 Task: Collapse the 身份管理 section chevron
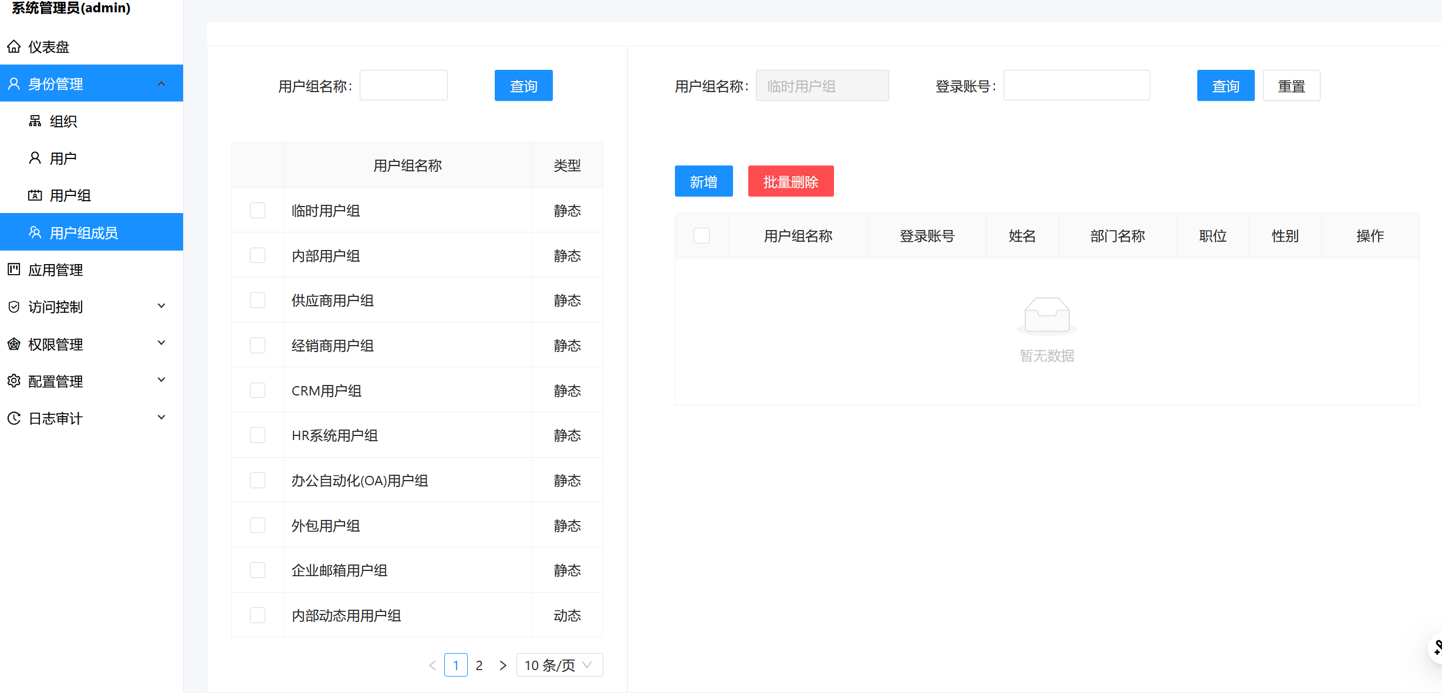click(x=161, y=83)
